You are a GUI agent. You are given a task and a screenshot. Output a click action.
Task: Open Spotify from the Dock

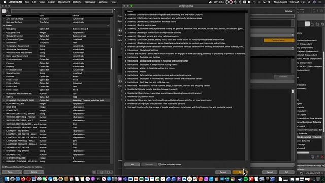click(x=246, y=179)
